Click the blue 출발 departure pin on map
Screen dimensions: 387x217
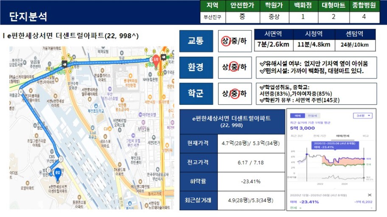(58, 174)
